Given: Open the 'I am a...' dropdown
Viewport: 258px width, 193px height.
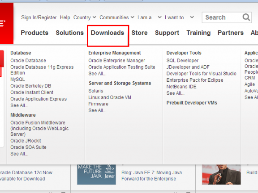Looking at the screenshot, I should (x=150, y=17).
